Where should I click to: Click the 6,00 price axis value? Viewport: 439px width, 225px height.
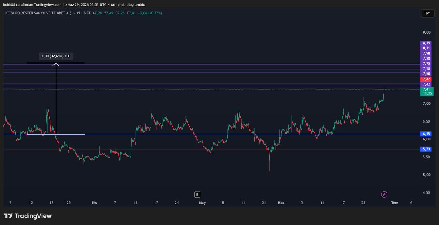click(x=427, y=139)
